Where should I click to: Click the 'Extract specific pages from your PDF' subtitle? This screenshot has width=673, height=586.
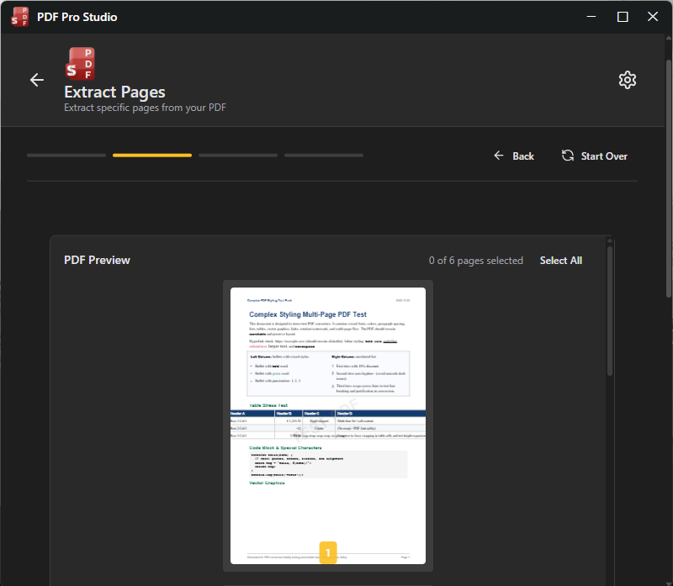click(145, 108)
